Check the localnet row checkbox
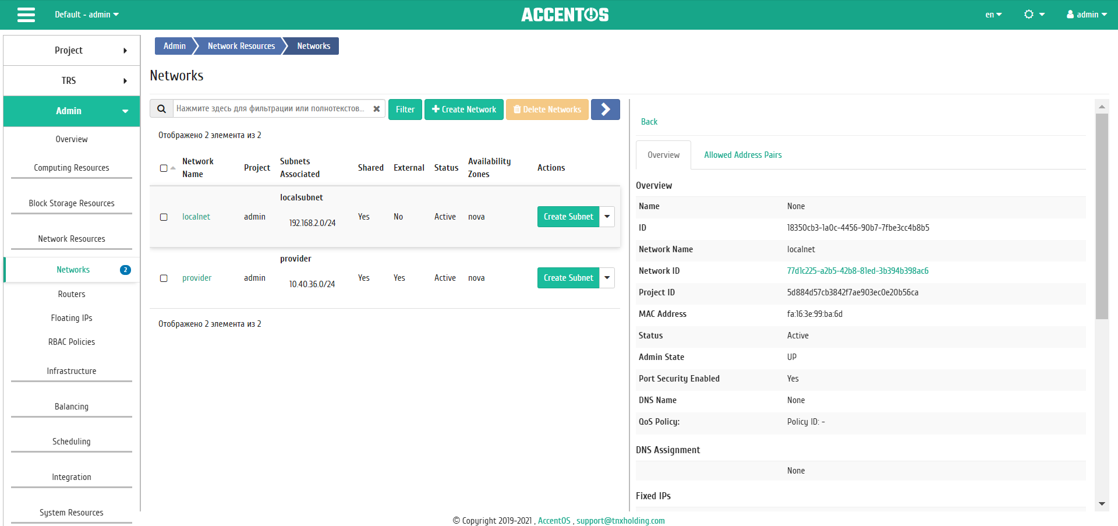The height and width of the screenshot is (526, 1118). [164, 217]
